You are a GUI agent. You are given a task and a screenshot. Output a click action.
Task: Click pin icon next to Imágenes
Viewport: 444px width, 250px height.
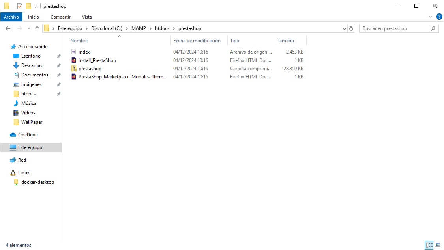[x=59, y=84]
